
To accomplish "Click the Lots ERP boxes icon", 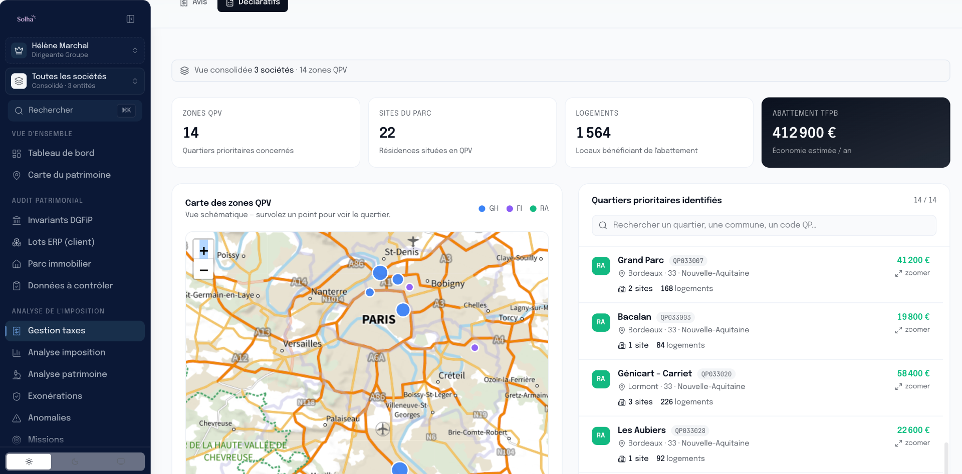I will point(17,242).
